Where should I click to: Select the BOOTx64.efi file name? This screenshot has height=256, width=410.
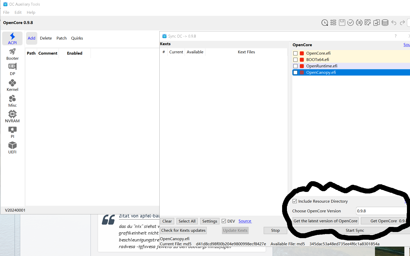tap(318, 60)
